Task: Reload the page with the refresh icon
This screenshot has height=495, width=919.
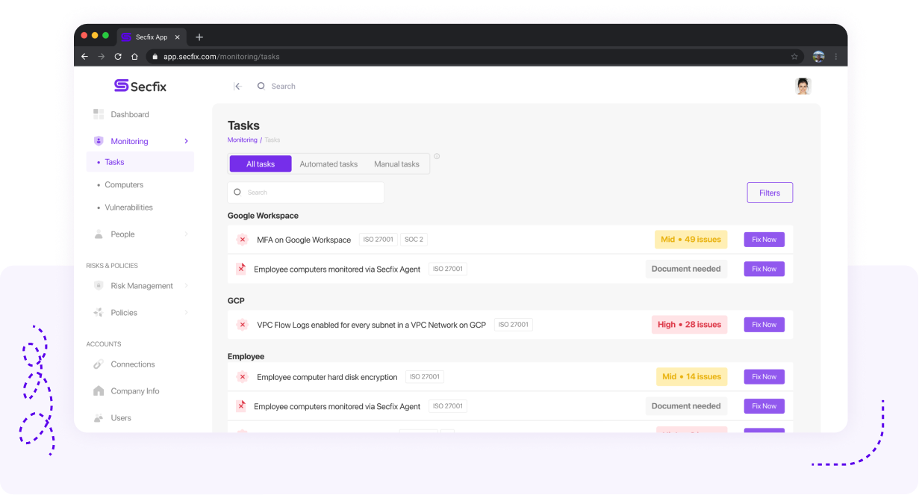Action: [118, 56]
